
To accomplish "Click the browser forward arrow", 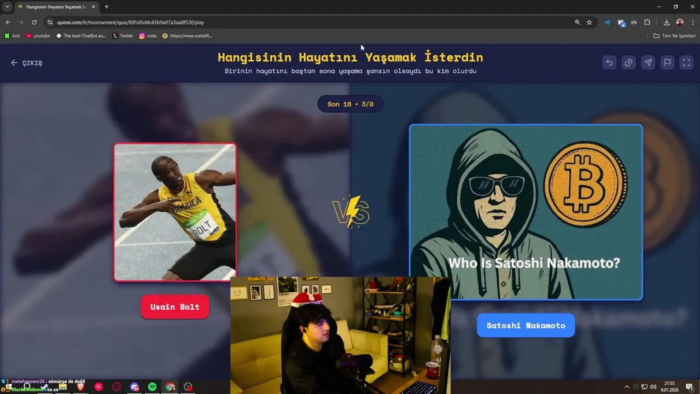I will [x=21, y=22].
